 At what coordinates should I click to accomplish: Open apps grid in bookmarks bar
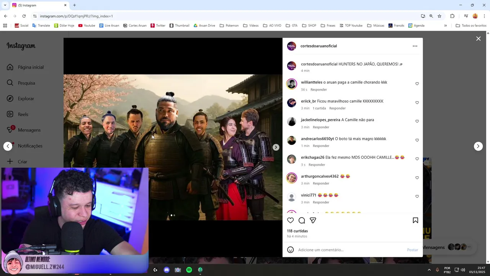pos(5,26)
